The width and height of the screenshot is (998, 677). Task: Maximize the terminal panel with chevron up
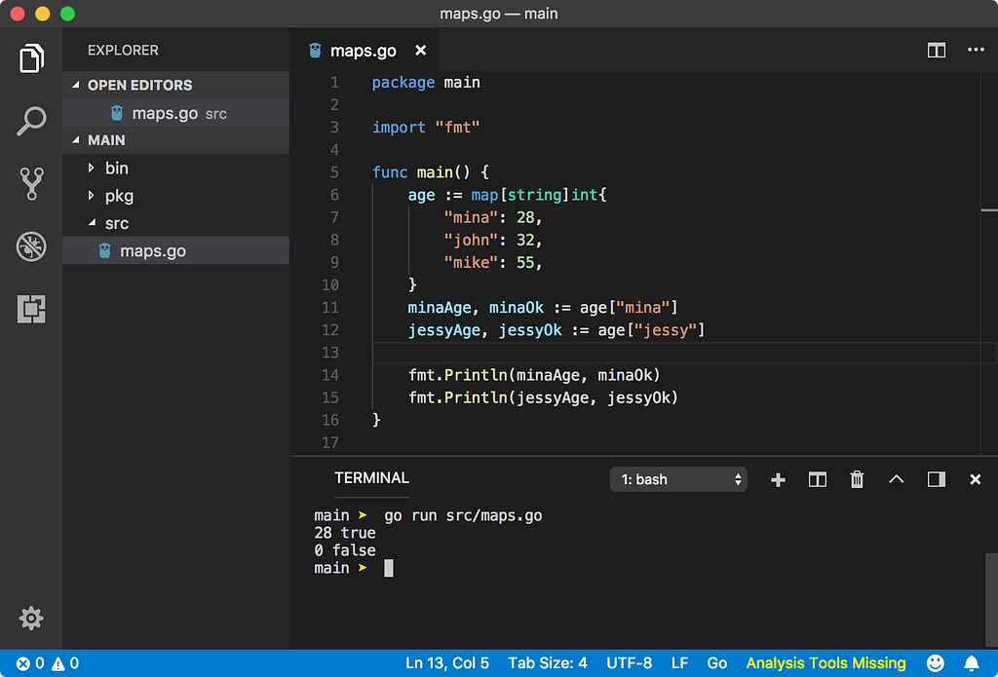(x=897, y=479)
